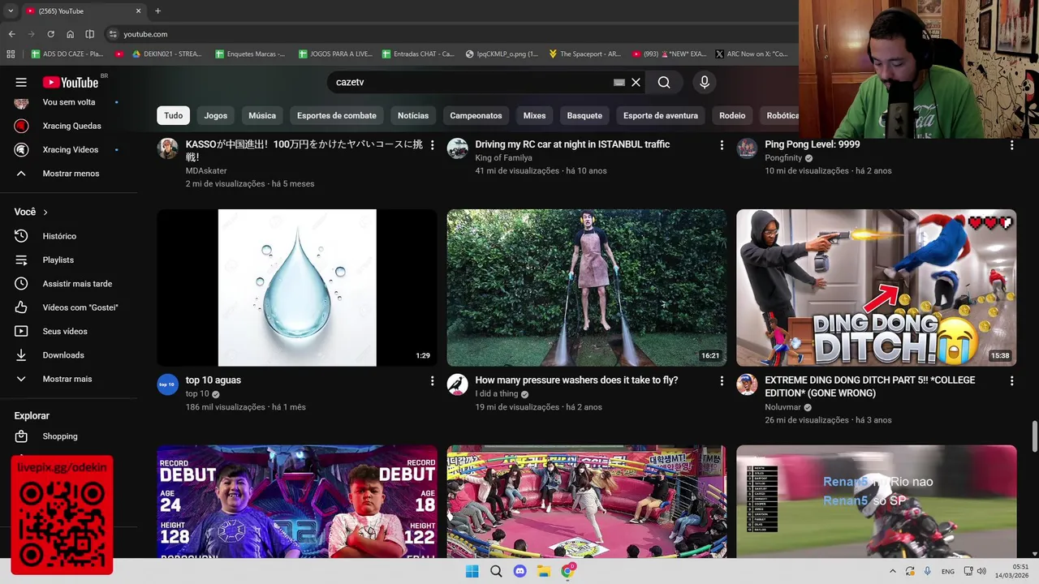The width and height of the screenshot is (1039, 584).
Task: Open options menu for pressure washers video
Action: [x=722, y=380]
